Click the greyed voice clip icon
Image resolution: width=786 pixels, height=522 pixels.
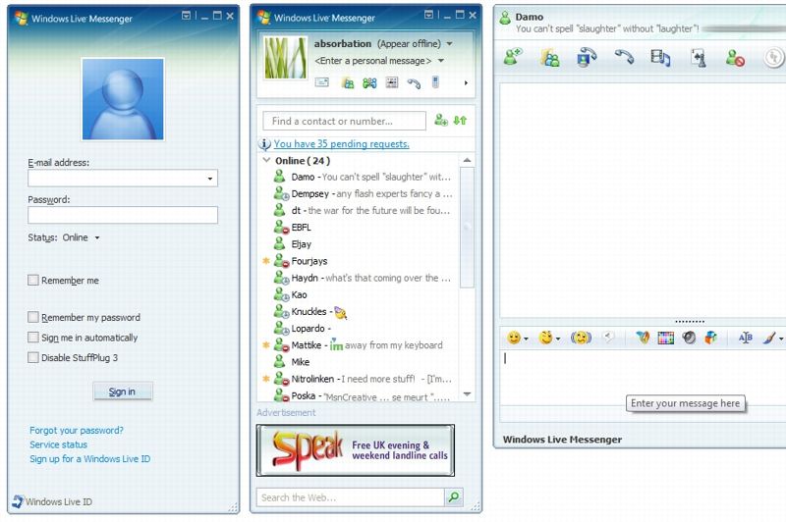(608, 338)
